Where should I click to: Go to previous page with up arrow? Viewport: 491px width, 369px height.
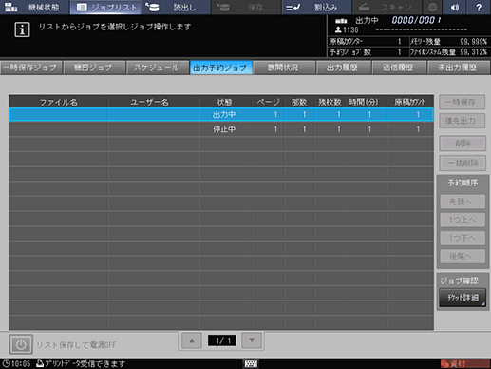[192, 340]
